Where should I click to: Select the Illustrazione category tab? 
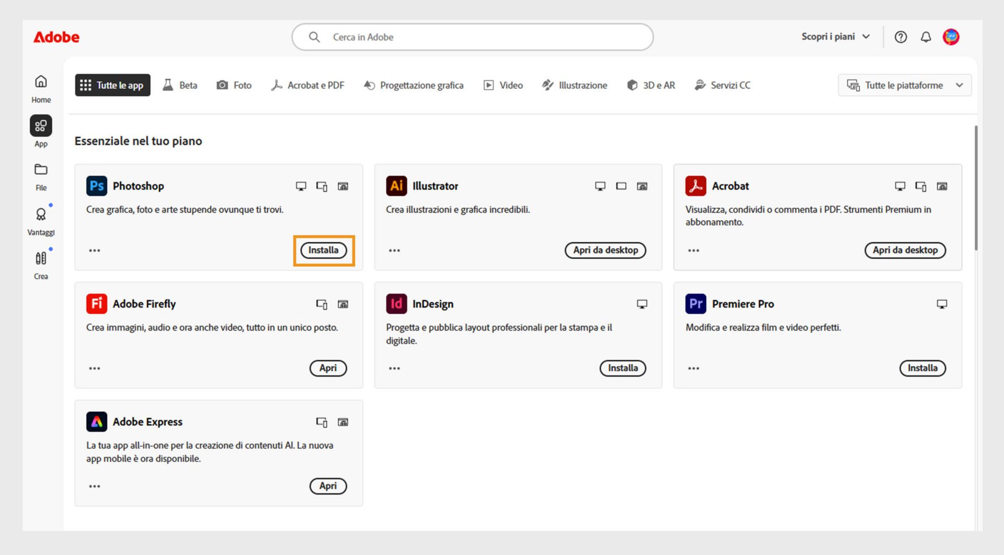point(575,85)
